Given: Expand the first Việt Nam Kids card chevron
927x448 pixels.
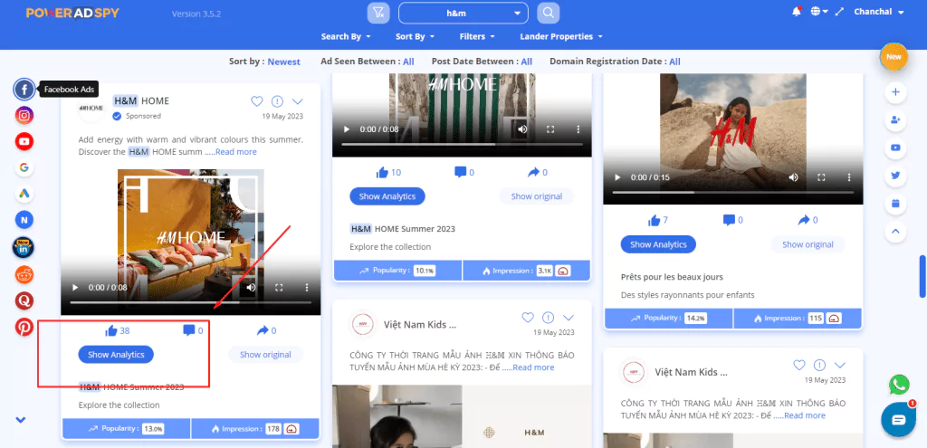Looking at the screenshot, I should click(x=569, y=318).
